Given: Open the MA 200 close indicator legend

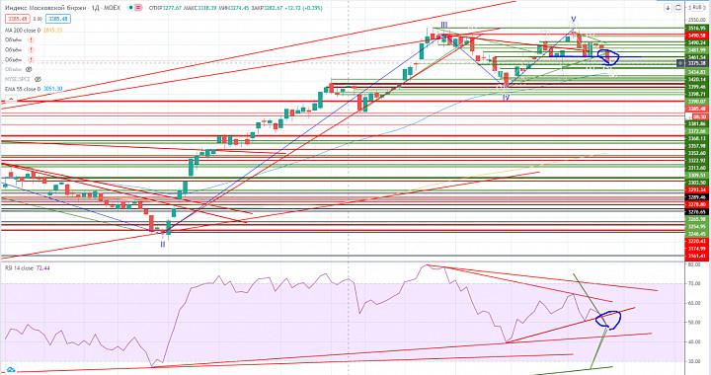Looking at the screenshot, I should point(23,31).
